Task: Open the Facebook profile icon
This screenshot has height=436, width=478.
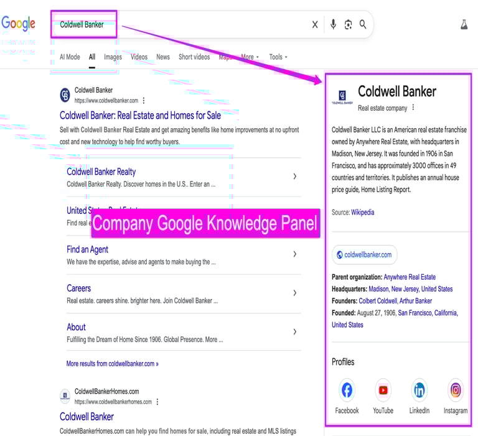Action: (347, 391)
